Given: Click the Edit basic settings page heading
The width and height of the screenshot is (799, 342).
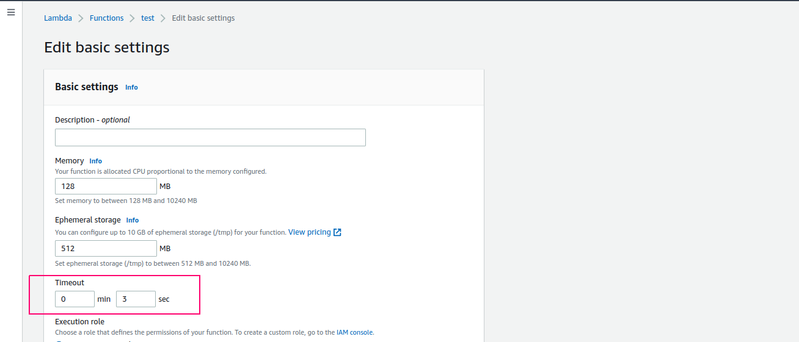Looking at the screenshot, I should click(107, 48).
